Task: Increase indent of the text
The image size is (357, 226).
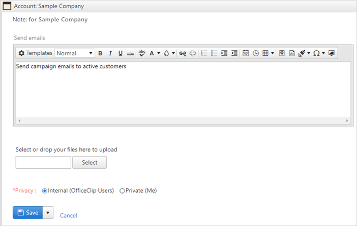Action: coord(224,53)
